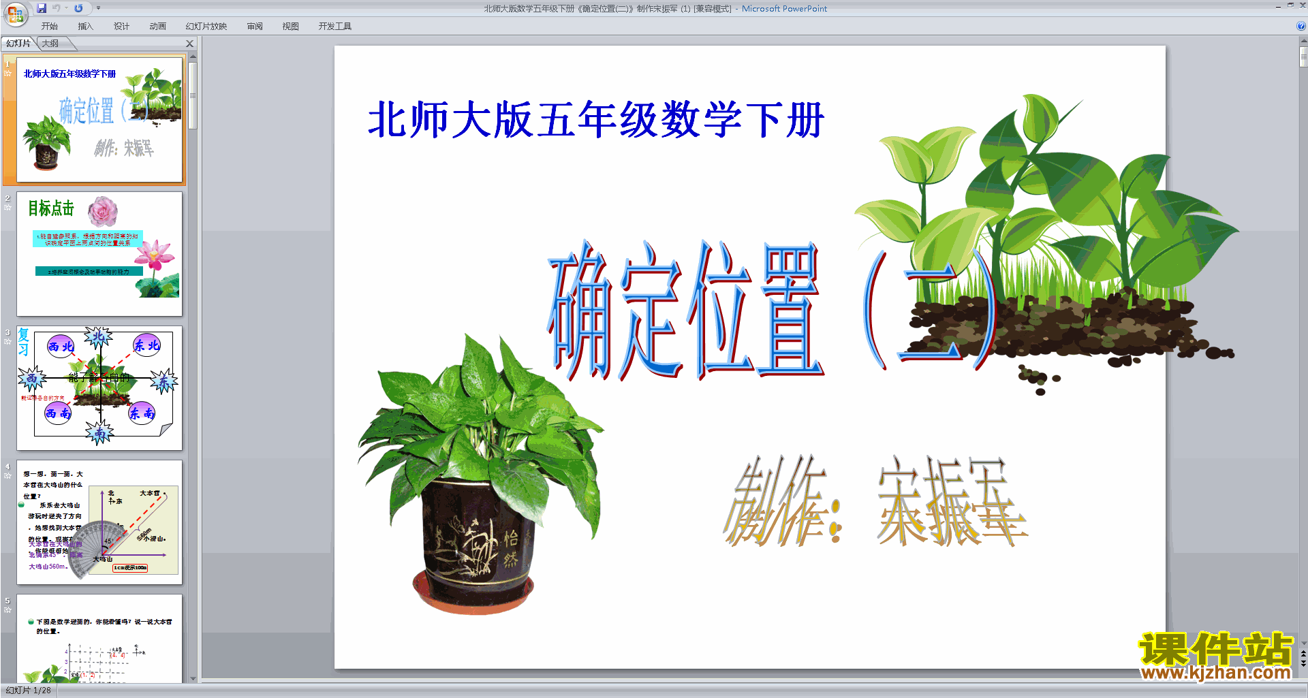Open the 幻灯片放映 ribbon tab
1308x698 pixels.
pos(206,26)
